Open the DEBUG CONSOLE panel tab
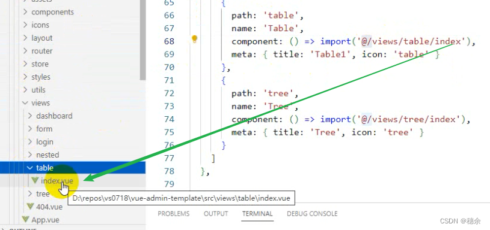 (x=312, y=214)
